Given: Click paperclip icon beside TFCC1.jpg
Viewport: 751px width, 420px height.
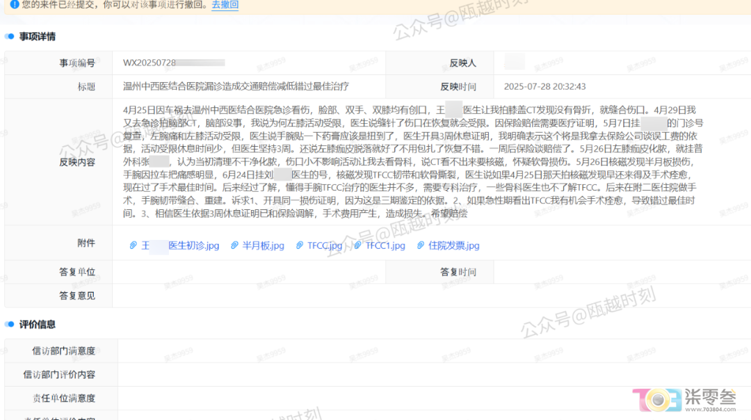Looking at the screenshot, I should tap(357, 245).
